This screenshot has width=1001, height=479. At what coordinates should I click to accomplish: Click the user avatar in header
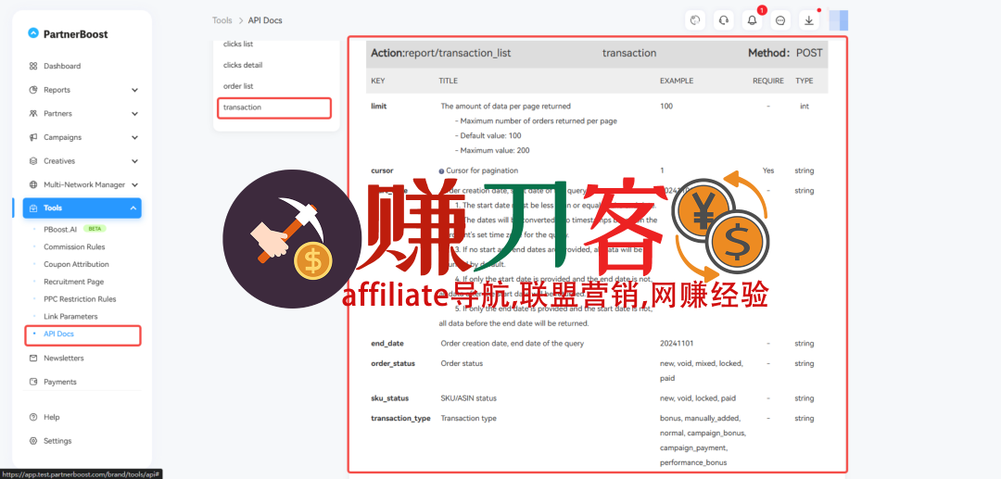(838, 20)
